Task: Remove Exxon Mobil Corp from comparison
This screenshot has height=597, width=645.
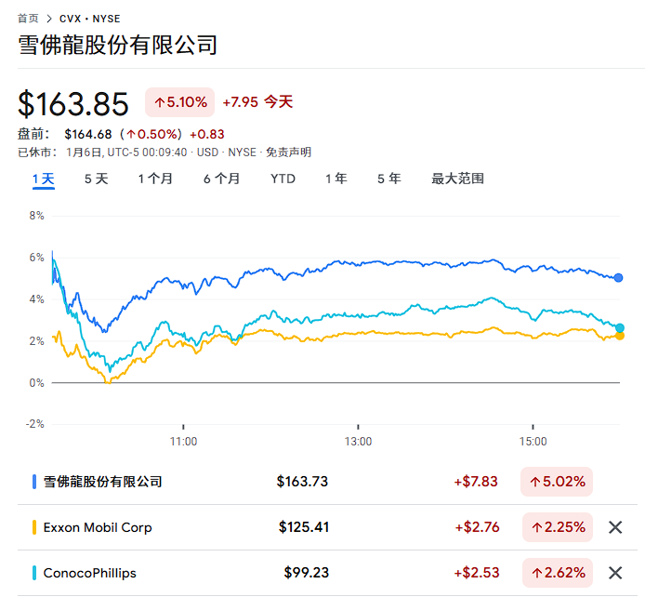Action: 614,527
